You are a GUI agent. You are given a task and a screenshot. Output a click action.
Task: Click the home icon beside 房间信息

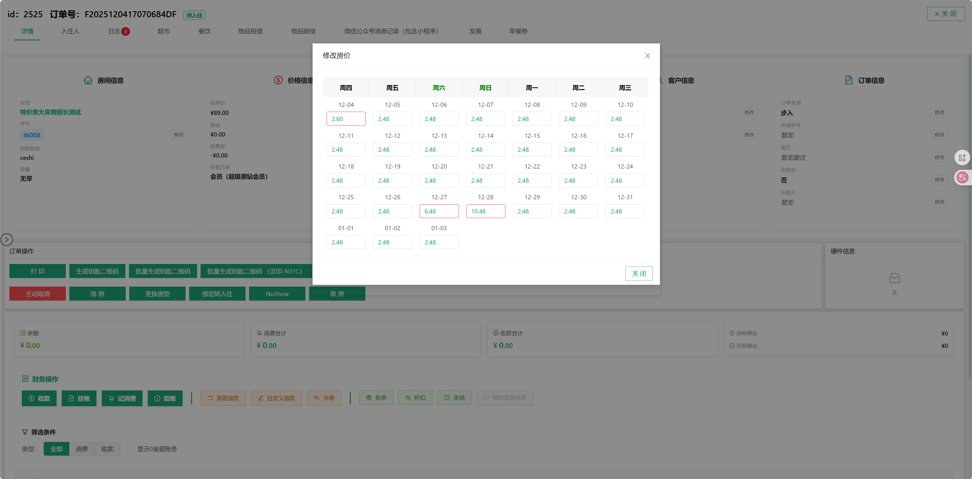pyautogui.click(x=88, y=80)
